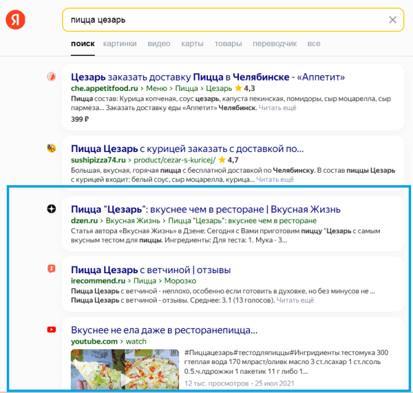Click the 399 ₽ price text
The width and height of the screenshot is (413, 393).
80,119
